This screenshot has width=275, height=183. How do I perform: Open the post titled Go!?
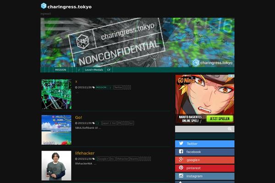[78, 118]
